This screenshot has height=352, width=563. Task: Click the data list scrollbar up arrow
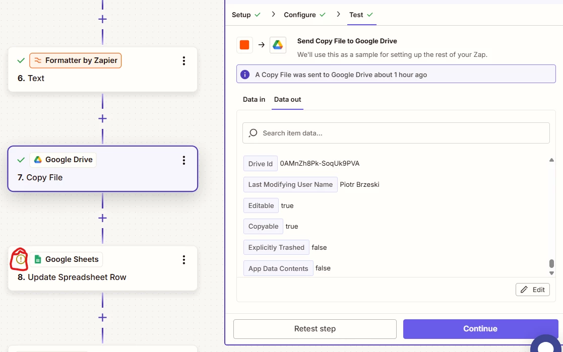pyautogui.click(x=551, y=160)
